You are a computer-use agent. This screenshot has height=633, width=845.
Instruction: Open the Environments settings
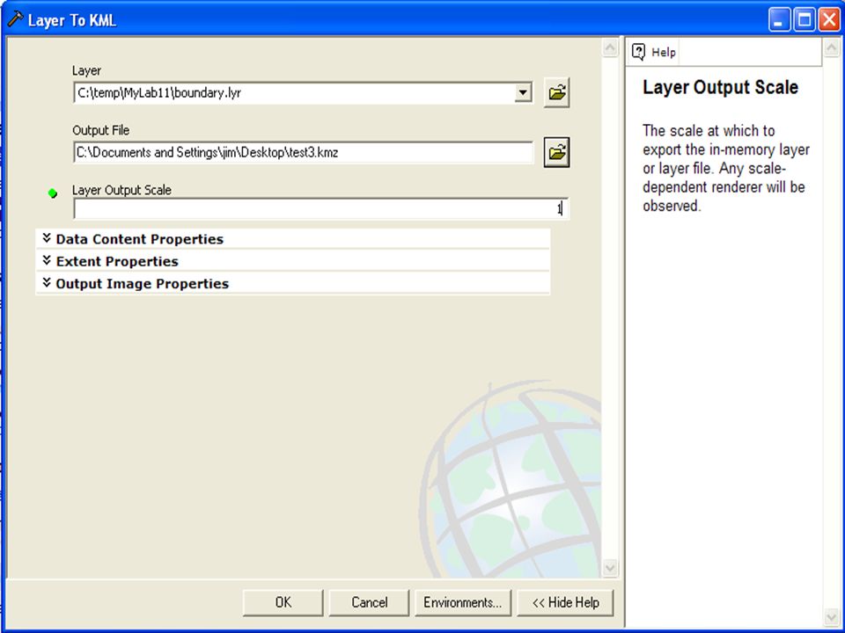click(x=462, y=602)
